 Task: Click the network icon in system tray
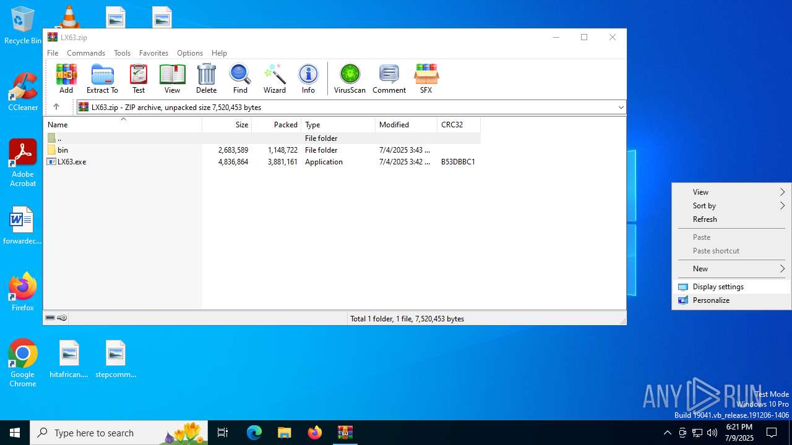(x=697, y=433)
